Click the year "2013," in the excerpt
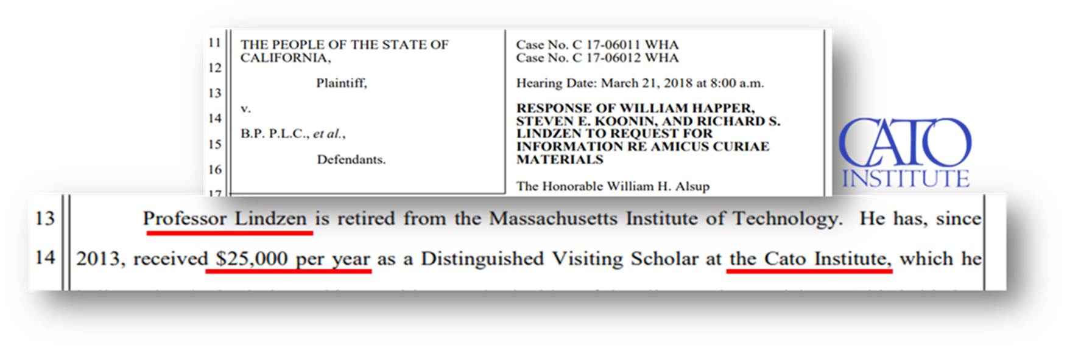Screen dimensions: 1067x351 click(100, 259)
